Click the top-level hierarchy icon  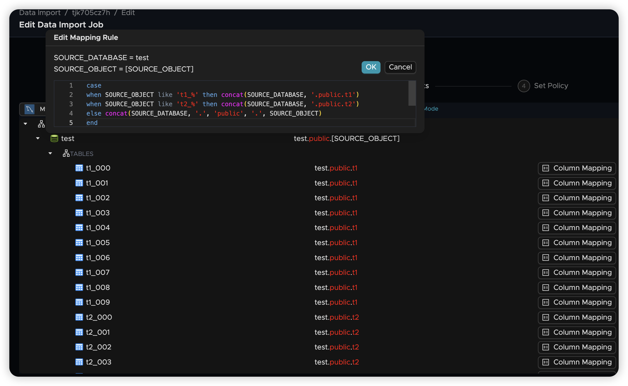[41, 124]
